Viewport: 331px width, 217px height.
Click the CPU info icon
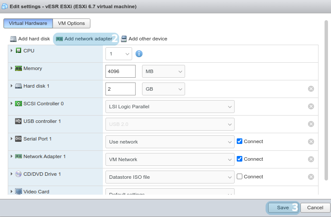pos(139,54)
